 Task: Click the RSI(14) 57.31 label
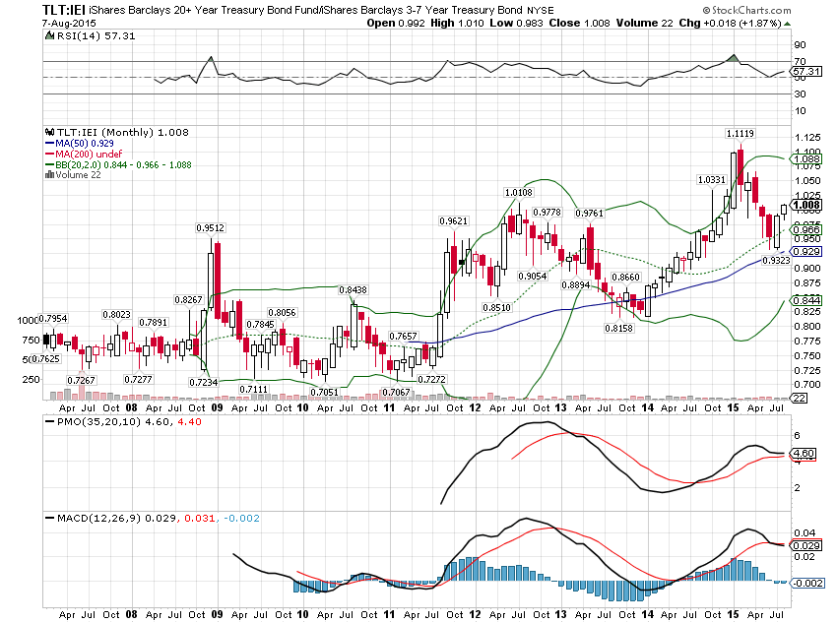[95, 35]
